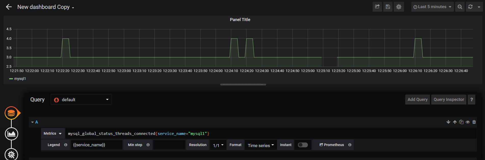Open the Metrics dropdown
The height and width of the screenshot is (160, 485).
pyautogui.click(x=53, y=133)
